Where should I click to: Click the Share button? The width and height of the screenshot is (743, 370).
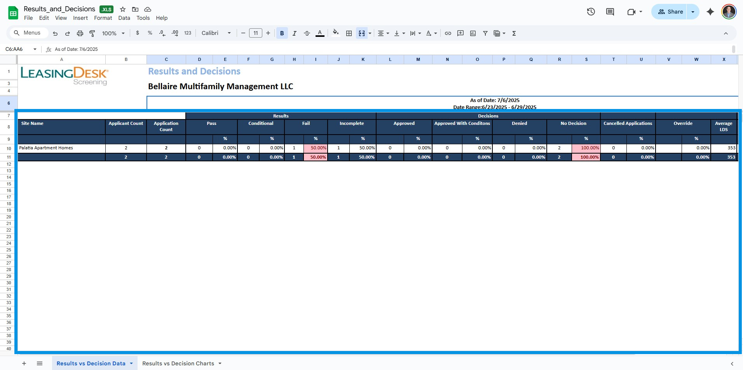coord(670,12)
